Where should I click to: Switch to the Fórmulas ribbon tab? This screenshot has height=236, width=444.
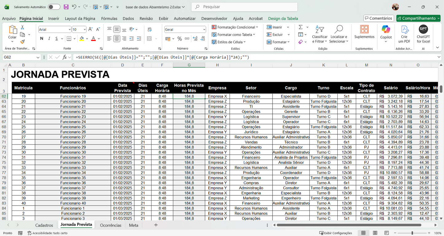(109, 18)
